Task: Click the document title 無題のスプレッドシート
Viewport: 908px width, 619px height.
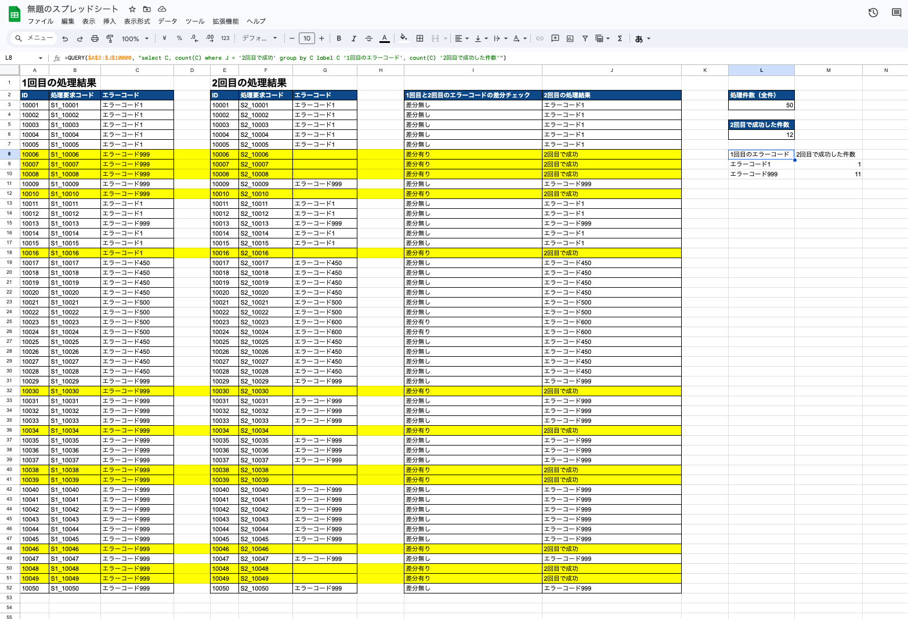Action: coord(73,9)
